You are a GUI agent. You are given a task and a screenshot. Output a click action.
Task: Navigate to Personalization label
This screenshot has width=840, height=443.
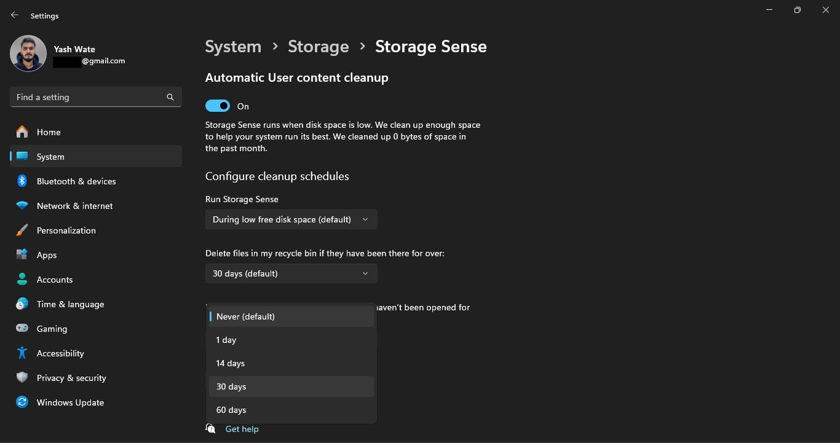tap(66, 230)
